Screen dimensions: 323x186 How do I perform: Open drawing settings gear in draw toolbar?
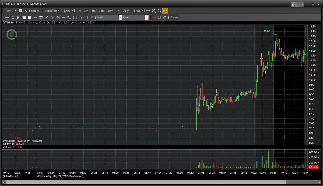pyautogui.click(x=159, y=17)
